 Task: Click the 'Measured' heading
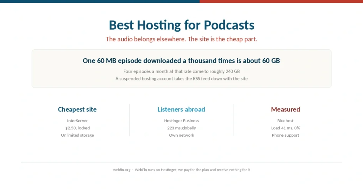click(x=285, y=109)
